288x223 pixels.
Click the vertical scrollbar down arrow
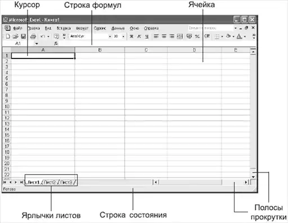(x=253, y=177)
